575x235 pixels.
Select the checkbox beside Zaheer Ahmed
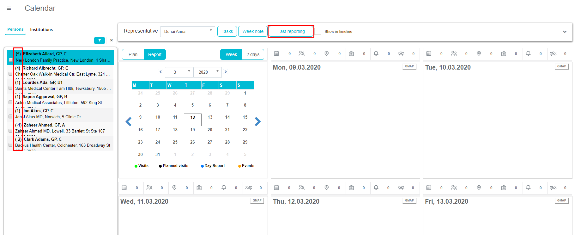click(x=10, y=131)
